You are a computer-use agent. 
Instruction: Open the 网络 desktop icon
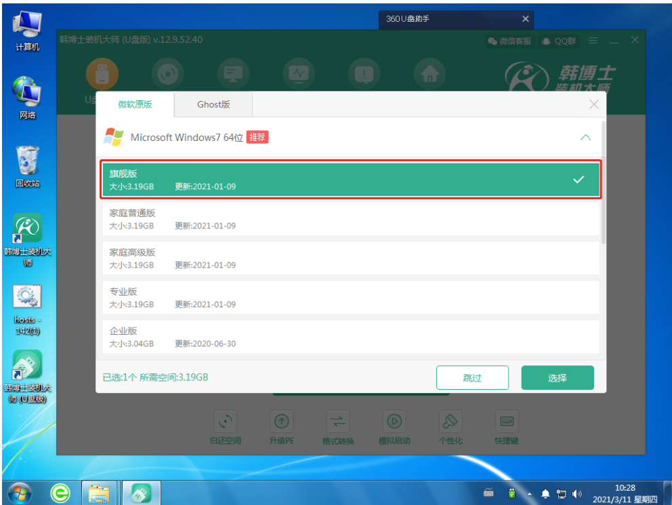[x=27, y=98]
